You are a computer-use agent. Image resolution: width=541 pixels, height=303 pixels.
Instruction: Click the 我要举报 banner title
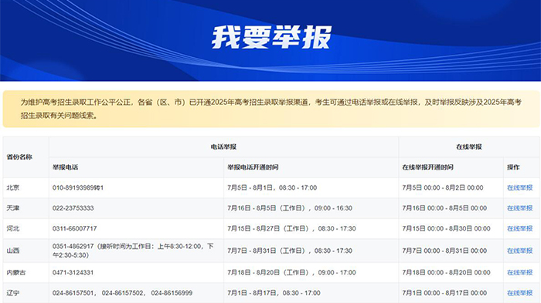click(x=271, y=37)
